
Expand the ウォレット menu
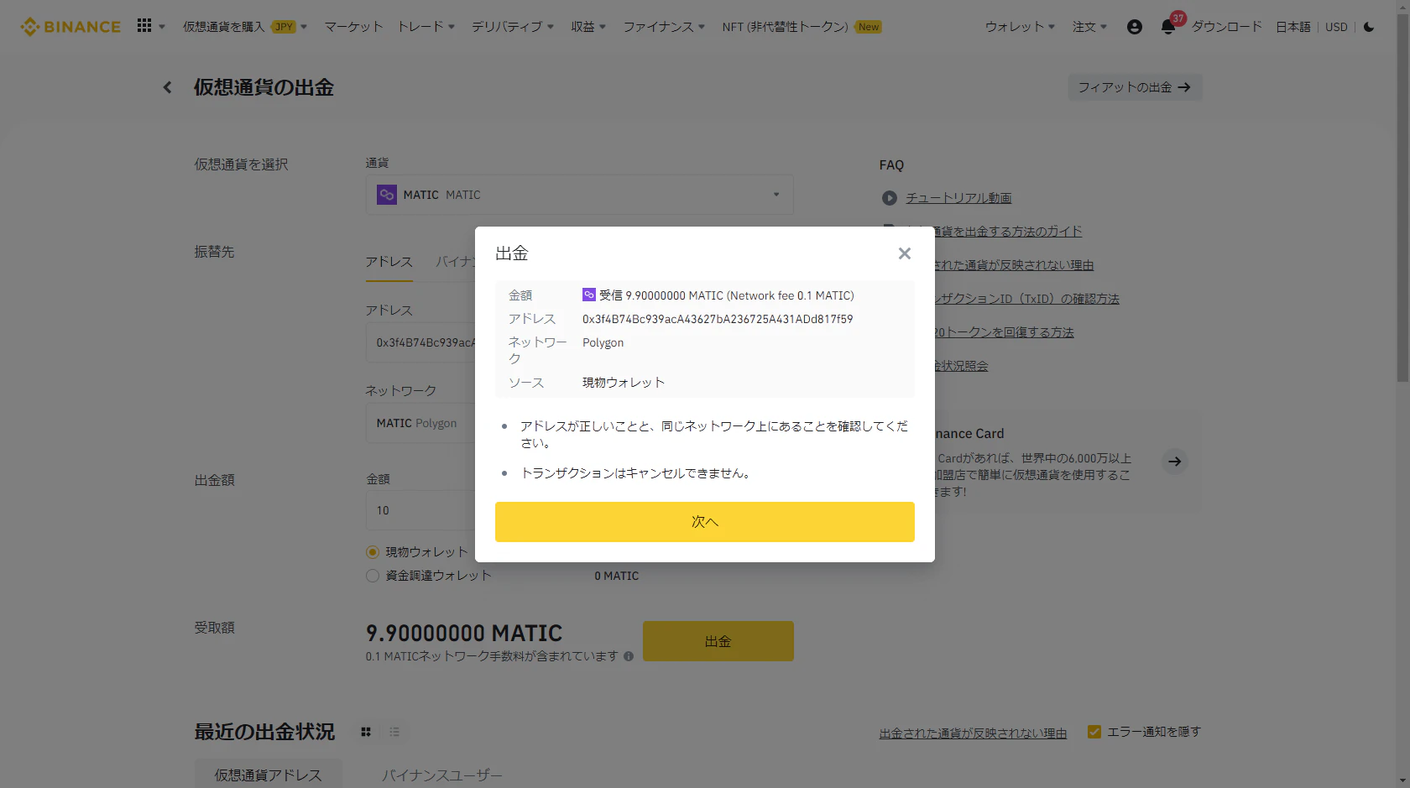coord(1020,27)
